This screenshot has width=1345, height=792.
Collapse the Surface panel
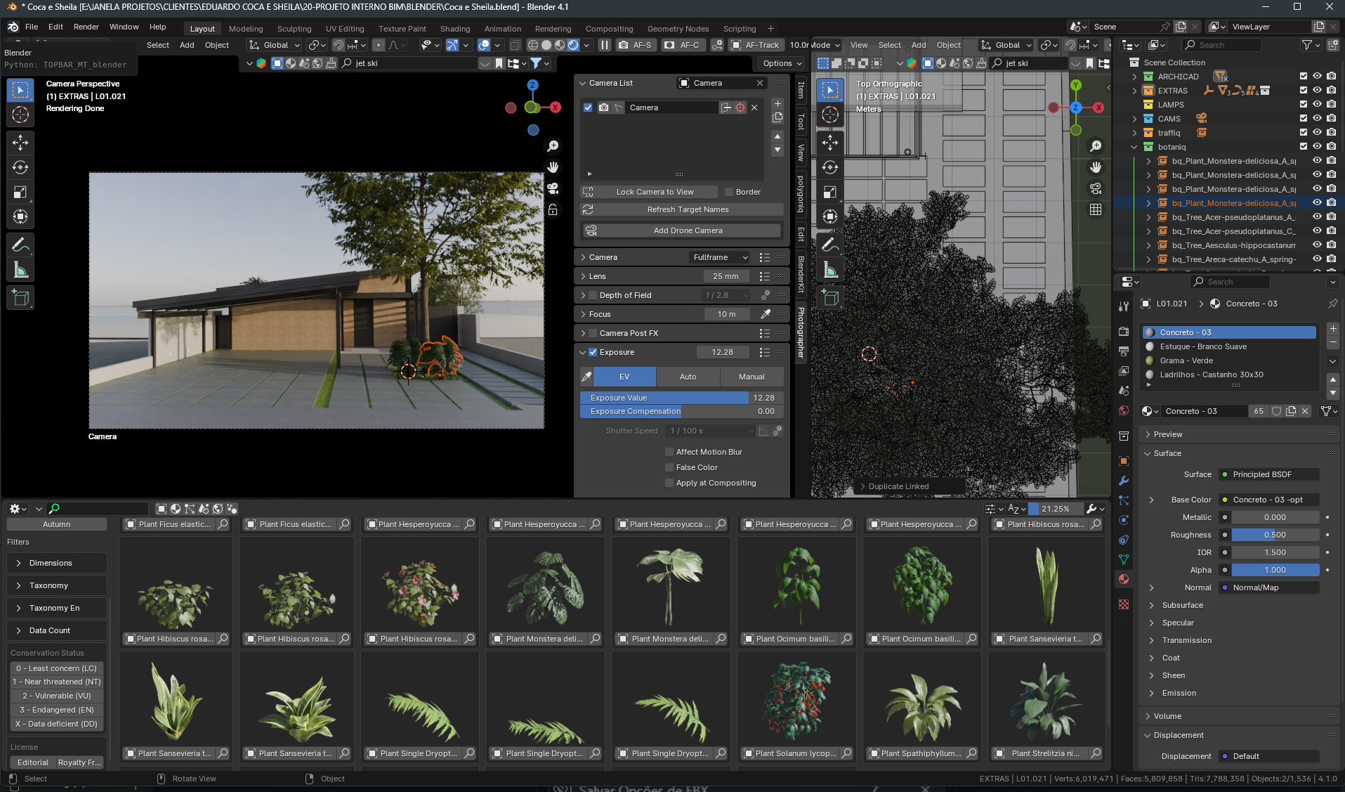click(1148, 453)
